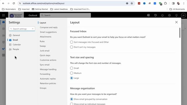Click the lightbulb tips icon

pos(176,15)
